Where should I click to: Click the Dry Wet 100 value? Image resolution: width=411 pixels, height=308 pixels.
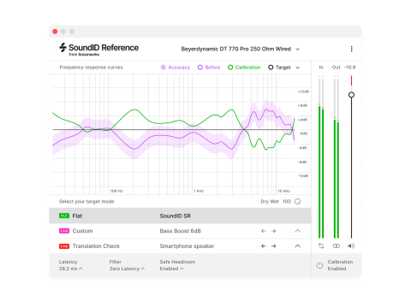coord(287,201)
